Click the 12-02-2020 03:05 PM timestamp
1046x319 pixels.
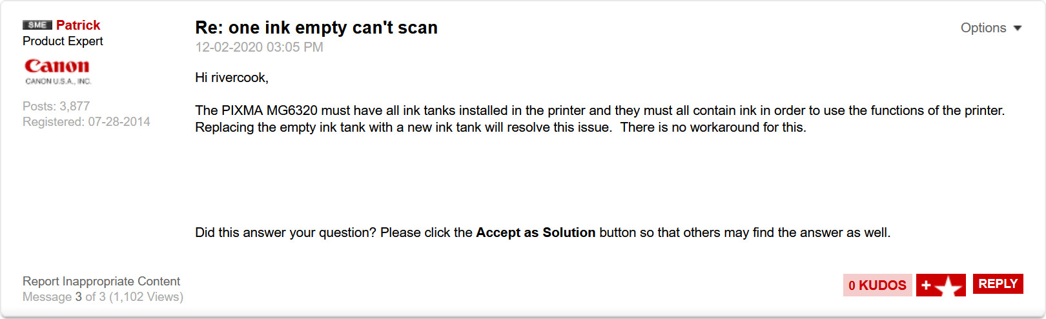click(259, 47)
